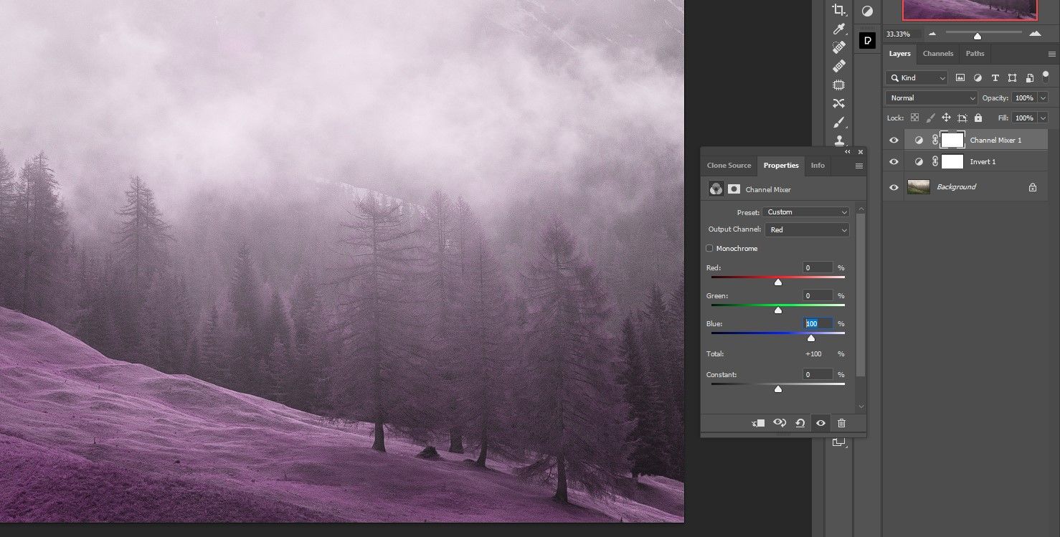Open the Layers panel menu
This screenshot has height=537, width=1060.
pos(1052,54)
